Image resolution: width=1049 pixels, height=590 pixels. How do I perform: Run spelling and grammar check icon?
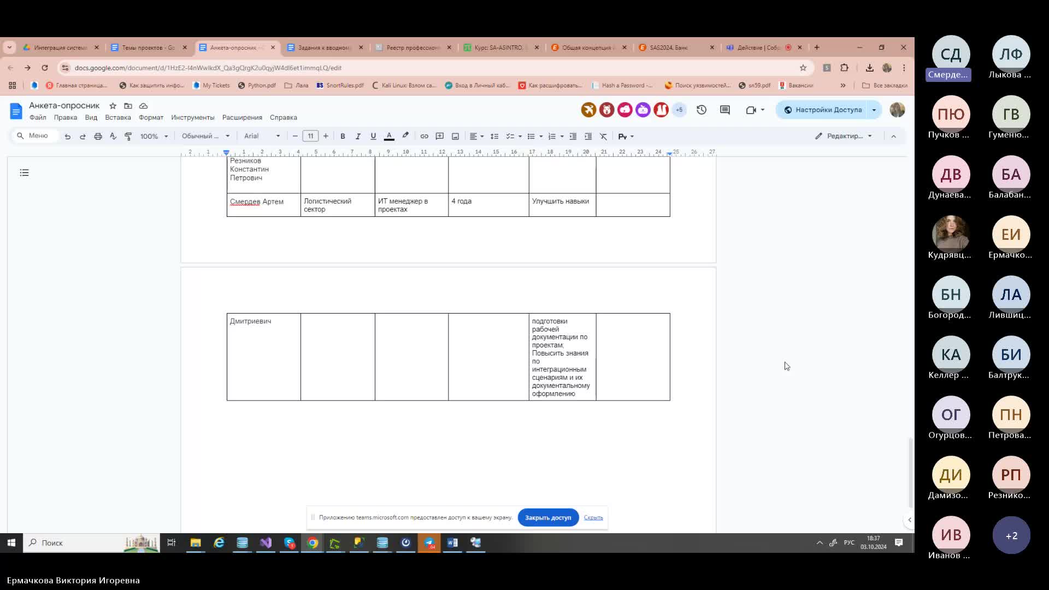(x=113, y=137)
